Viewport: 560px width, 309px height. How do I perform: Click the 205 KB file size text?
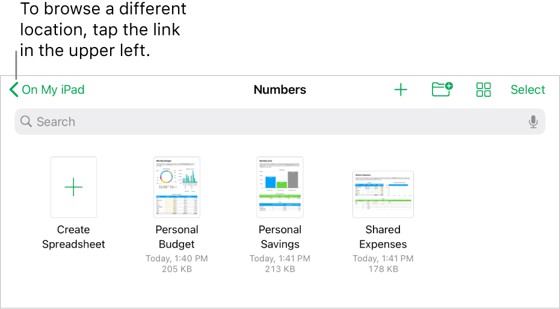point(177,269)
